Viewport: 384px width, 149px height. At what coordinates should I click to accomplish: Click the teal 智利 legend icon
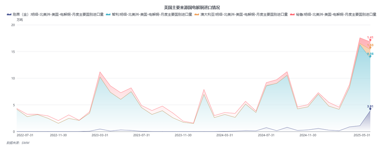coord(108,15)
